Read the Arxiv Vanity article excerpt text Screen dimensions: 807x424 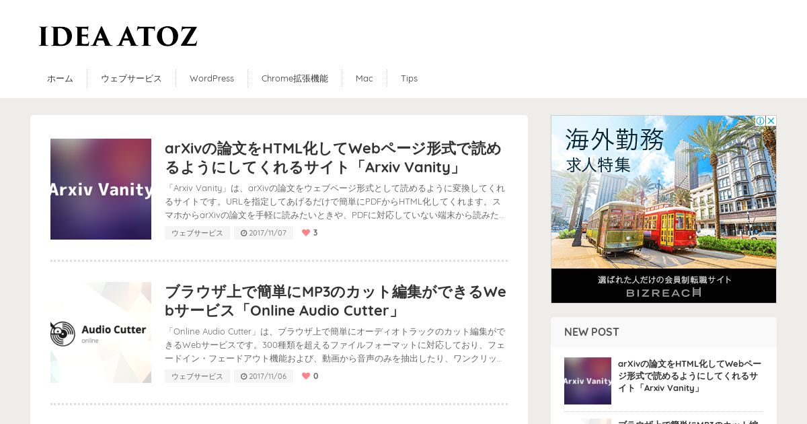(335, 202)
